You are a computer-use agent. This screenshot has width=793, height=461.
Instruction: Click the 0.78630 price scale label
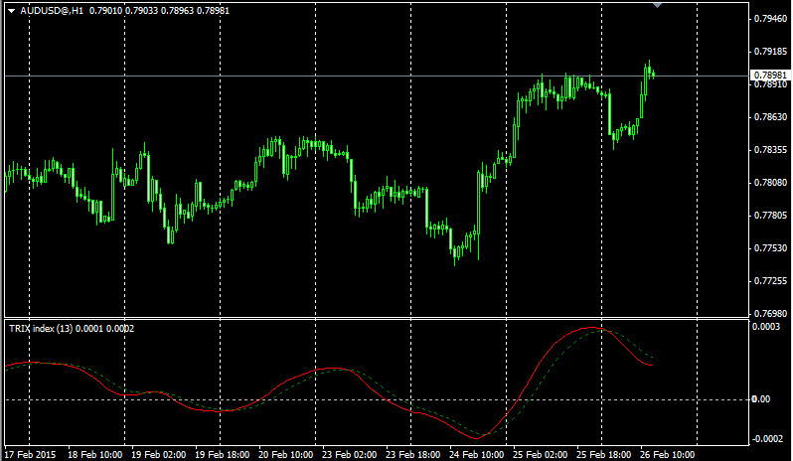point(771,117)
